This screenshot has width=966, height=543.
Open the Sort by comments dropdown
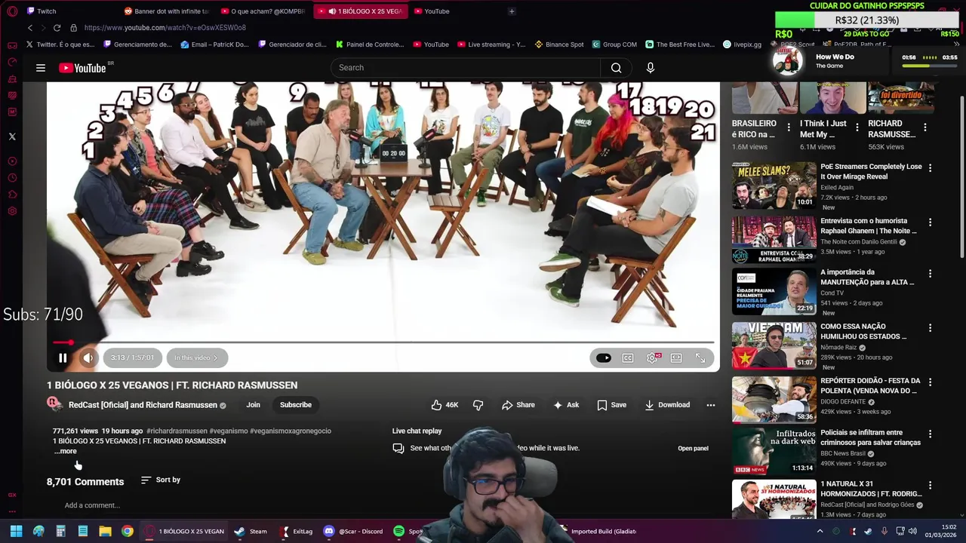(161, 480)
